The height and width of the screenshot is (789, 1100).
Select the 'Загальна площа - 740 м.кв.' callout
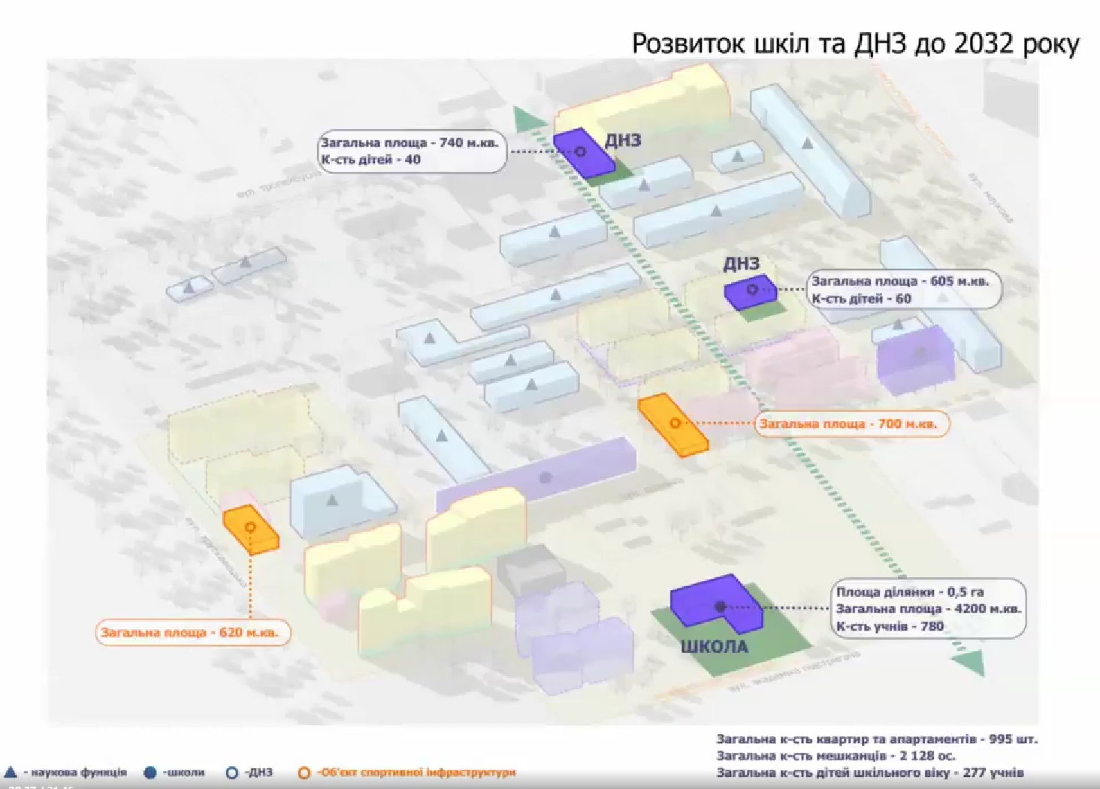click(x=412, y=151)
